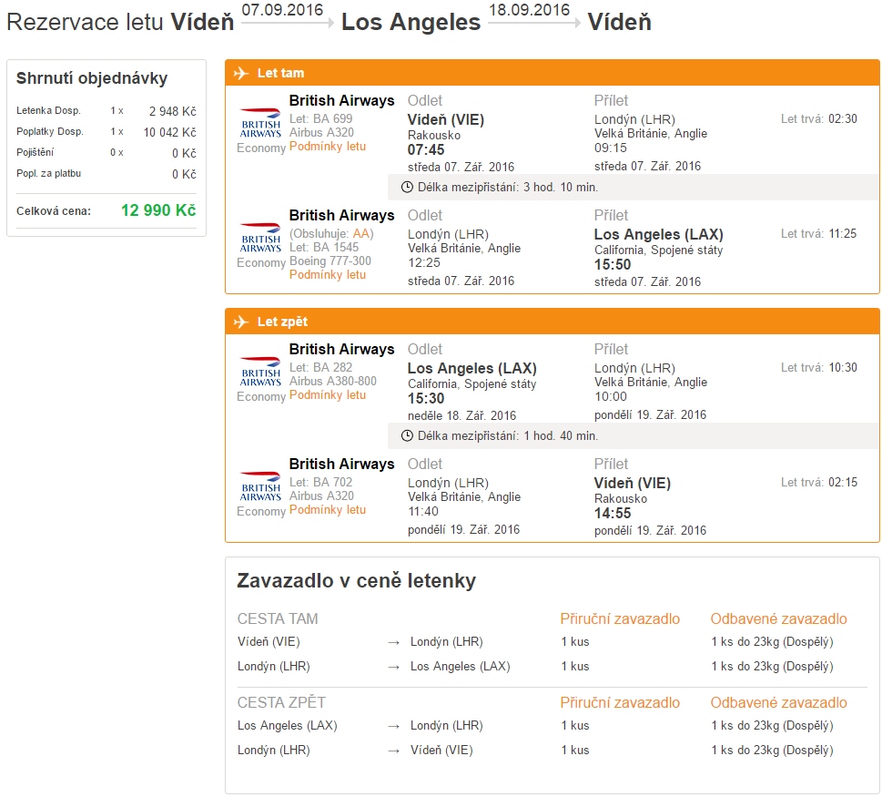
Task: Click British Airways logo for flight BA 1545
Action: 260,238
